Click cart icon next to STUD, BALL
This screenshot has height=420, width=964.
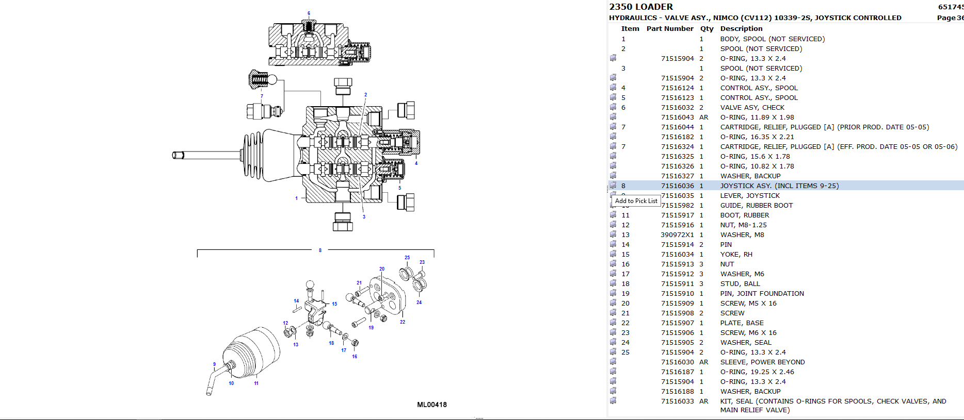pyautogui.click(x=613, y=283)
